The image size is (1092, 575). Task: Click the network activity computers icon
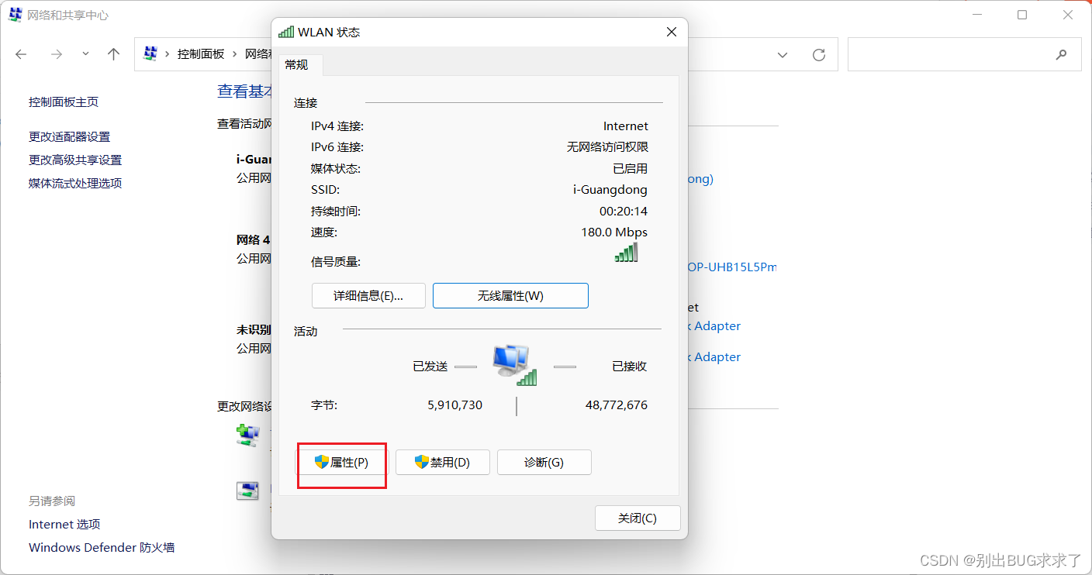(x=515, y=365)
